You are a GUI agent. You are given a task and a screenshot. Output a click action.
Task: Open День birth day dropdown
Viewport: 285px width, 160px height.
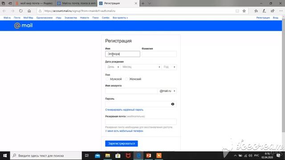[x=113, y=67]
